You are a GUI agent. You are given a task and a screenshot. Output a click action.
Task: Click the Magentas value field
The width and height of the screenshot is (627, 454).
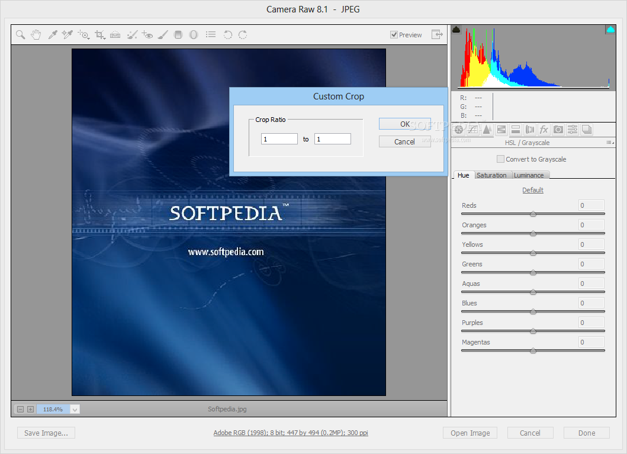[591, 342]
